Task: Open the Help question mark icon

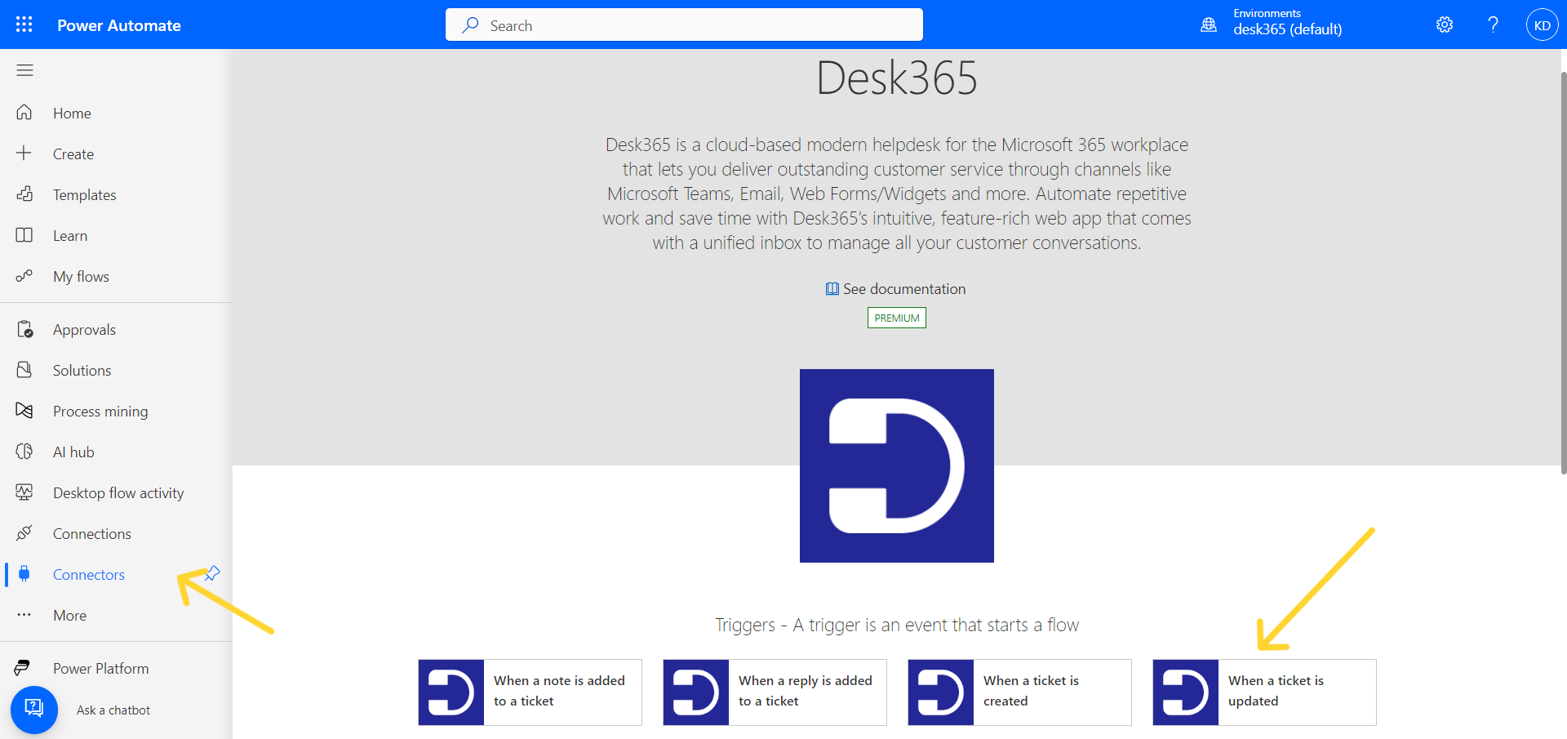Action: pos(1493,24)
